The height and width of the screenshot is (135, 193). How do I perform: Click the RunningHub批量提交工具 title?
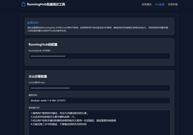46,4
